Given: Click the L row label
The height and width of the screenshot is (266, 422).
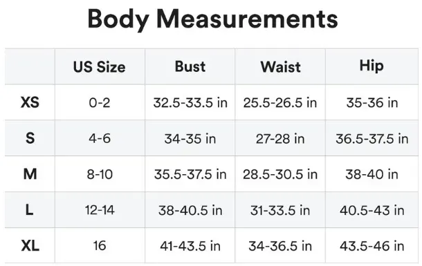Looking at the screenshot, I should click(x=29, y=209).
